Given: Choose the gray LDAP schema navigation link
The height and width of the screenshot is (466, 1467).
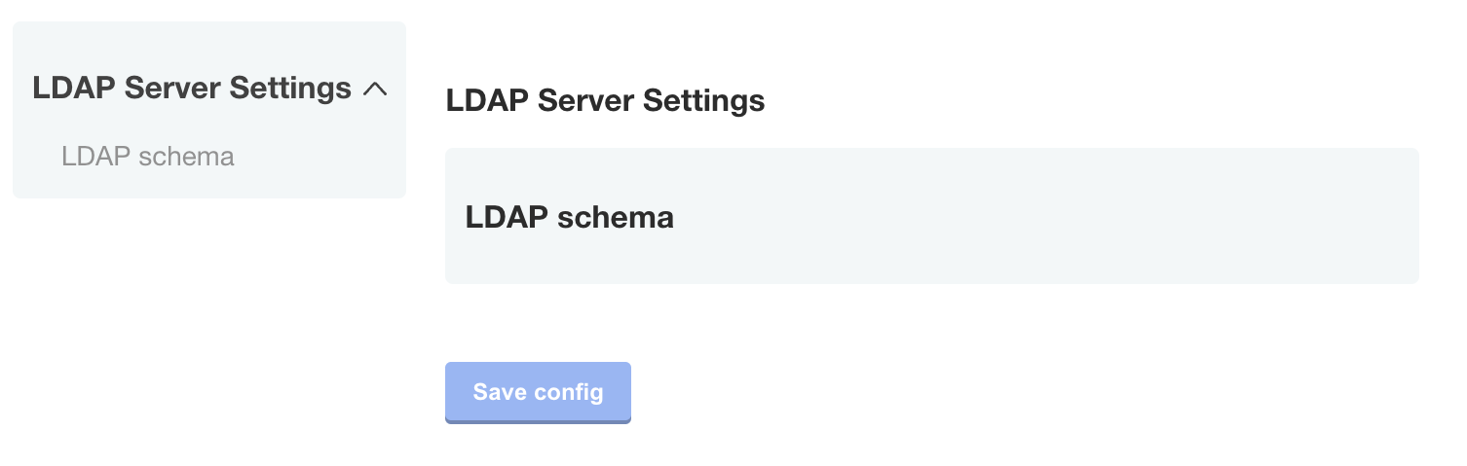Looking at the screenshot, I should 148,156.
